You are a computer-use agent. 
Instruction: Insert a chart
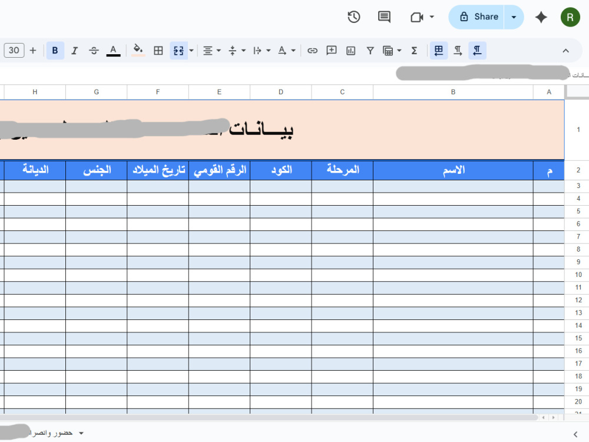tap(349, 50)
